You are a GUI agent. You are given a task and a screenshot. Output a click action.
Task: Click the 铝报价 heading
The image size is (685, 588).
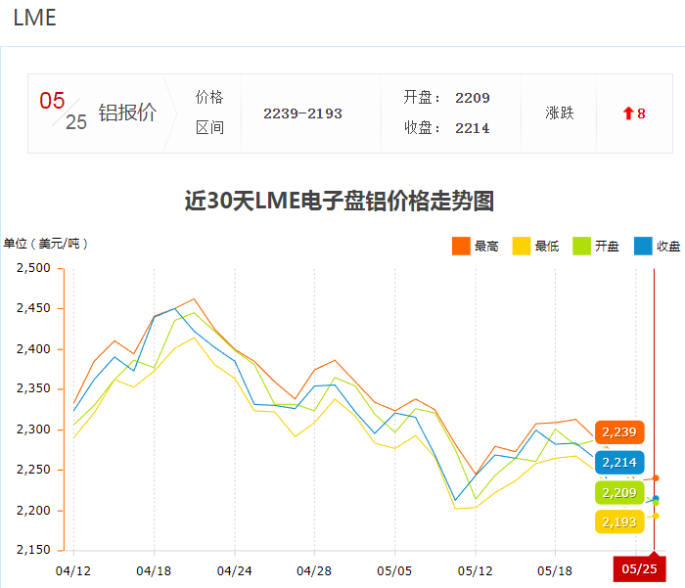coord(127,113)
